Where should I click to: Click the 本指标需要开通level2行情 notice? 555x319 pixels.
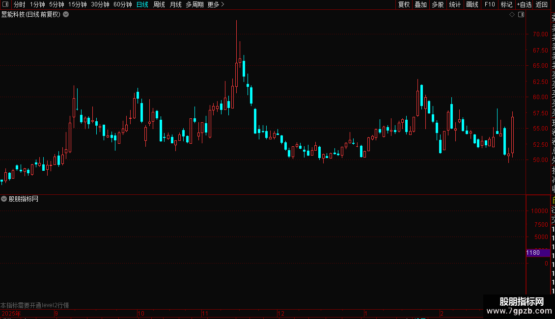click(35, 305)
